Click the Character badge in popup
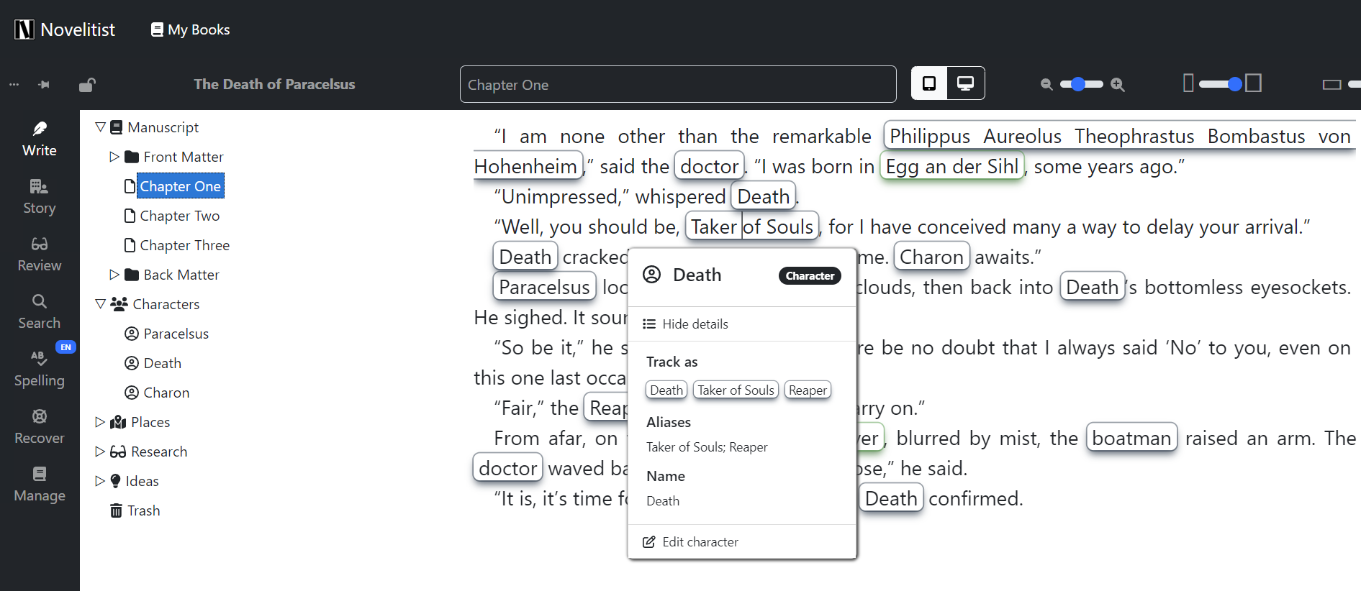This screenshot has height=591, width=1361. tap(810, 276)
